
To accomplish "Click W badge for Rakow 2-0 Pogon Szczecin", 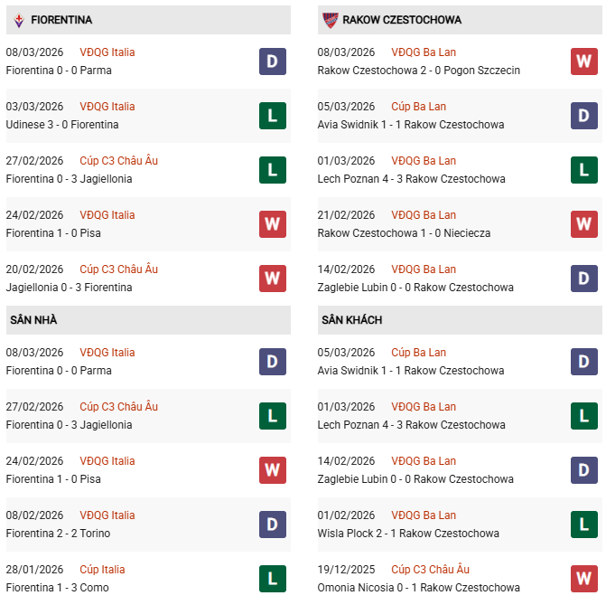I will 584,61.
